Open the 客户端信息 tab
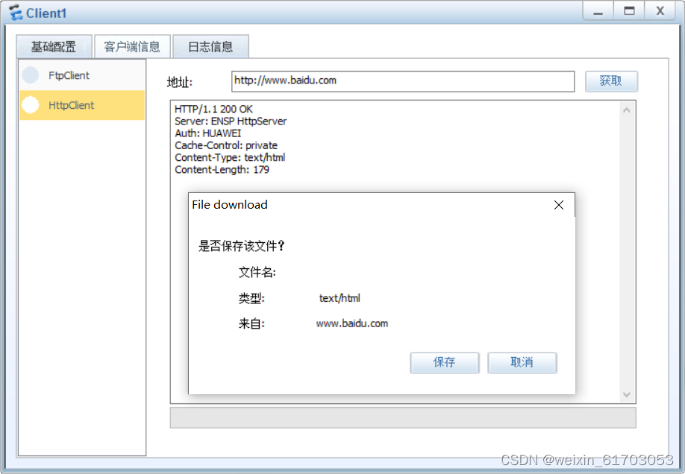Screen dimensions: 685x474 click(x=132, y=46)
